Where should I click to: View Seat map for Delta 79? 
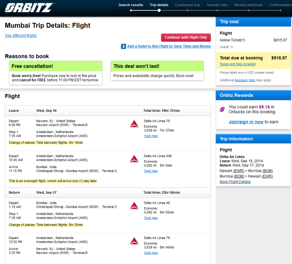(151, 253)
